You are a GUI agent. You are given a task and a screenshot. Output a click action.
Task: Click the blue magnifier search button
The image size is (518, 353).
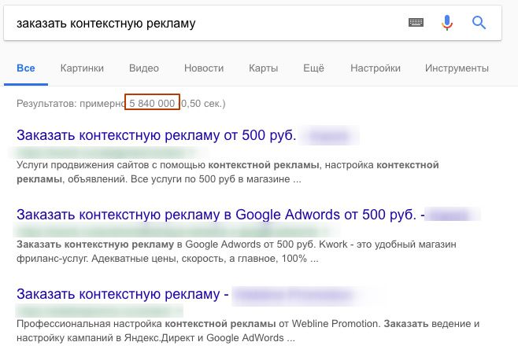pyautogui.click(x=479, y=23)
